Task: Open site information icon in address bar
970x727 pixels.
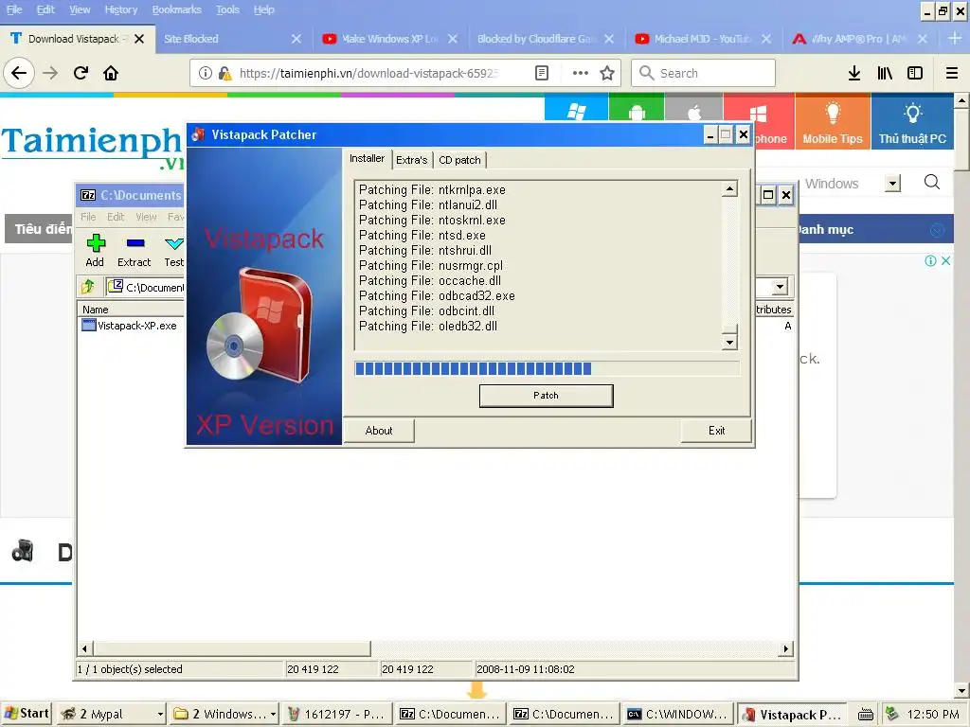Action: pos(205,74)
